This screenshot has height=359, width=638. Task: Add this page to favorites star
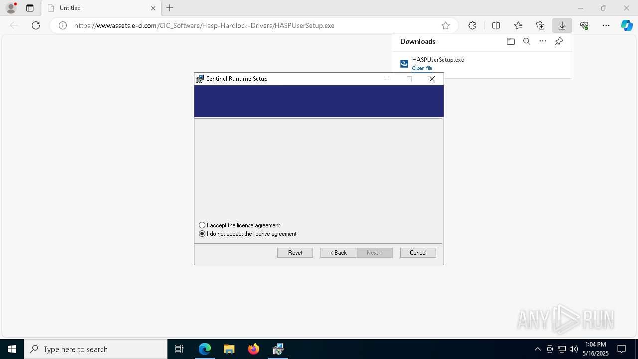pyautogui.click(x=446, y=25)
